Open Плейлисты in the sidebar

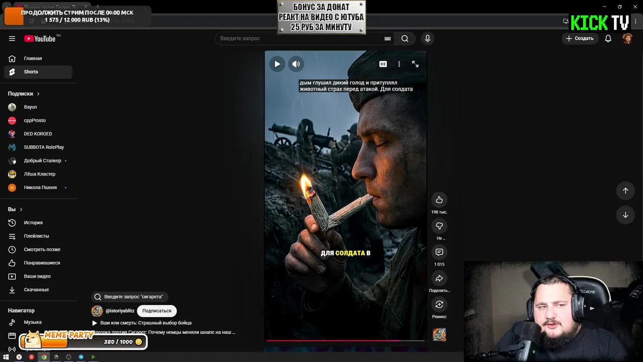point(38,236)
